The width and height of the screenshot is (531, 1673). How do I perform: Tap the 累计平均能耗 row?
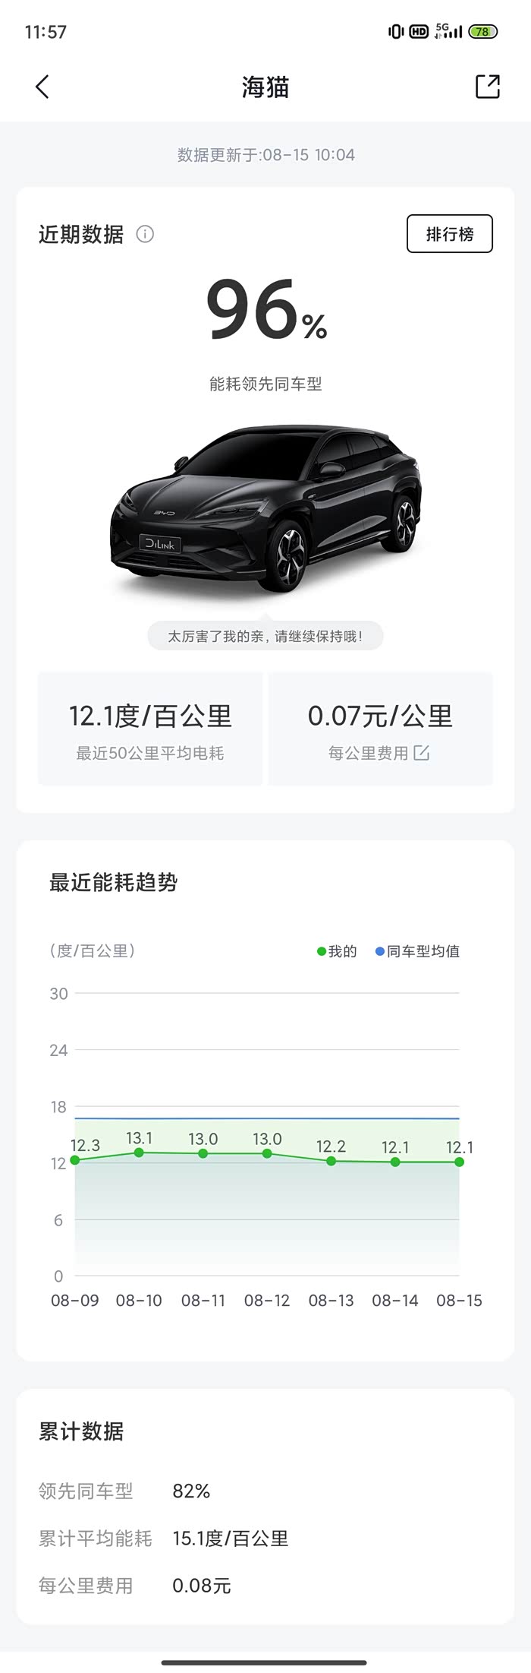pos(163,1539)
